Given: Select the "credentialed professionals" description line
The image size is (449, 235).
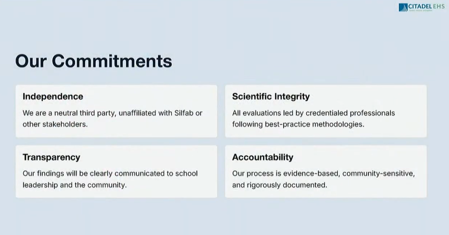Looking at the screenshot, I should [314, 113].
